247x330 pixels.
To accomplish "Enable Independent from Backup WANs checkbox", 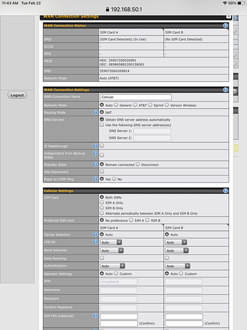I will [x=102, y=155].
